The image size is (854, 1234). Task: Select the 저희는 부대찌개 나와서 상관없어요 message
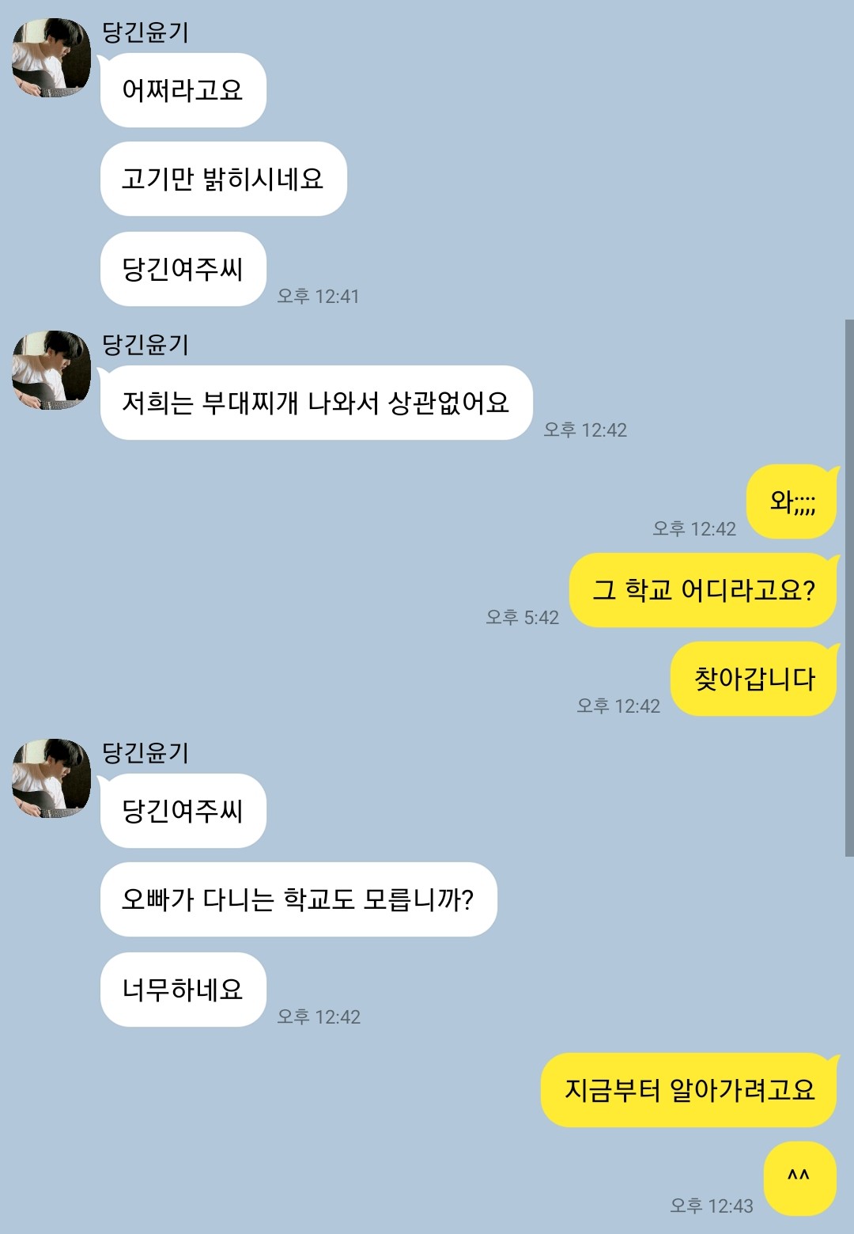316,403
